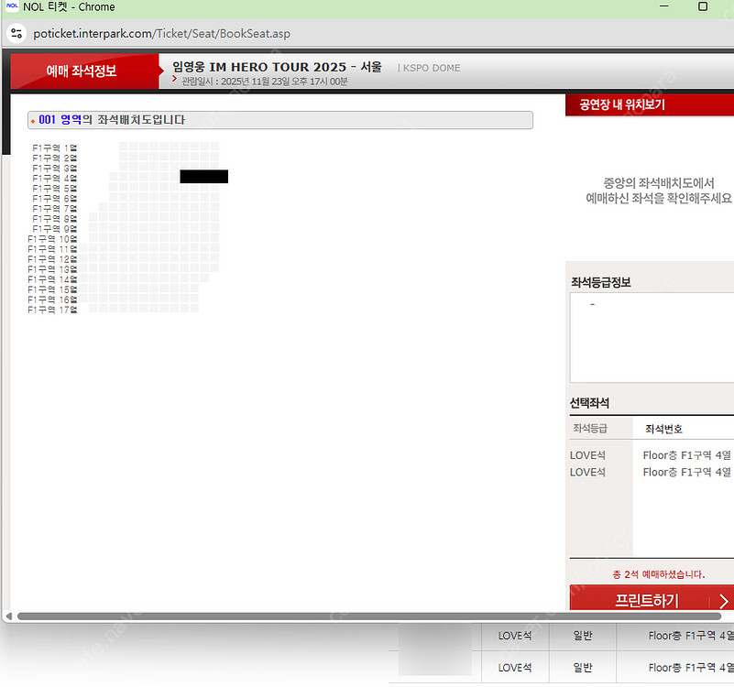This screenshot has width=734, height=687.
Task: Click the F1구역 13열 row label
Action: click(x=52, y=269)
